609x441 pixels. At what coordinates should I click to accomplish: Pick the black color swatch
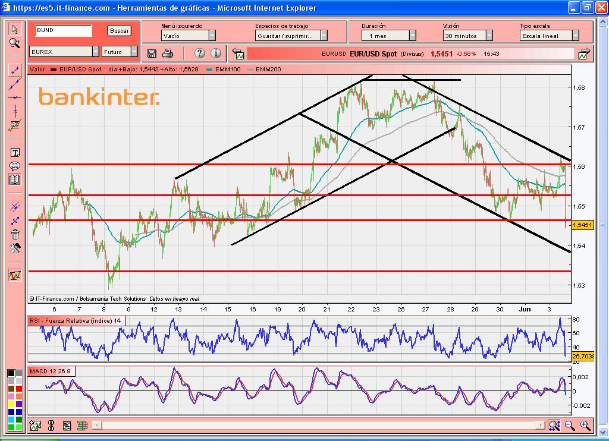(11, 373)
